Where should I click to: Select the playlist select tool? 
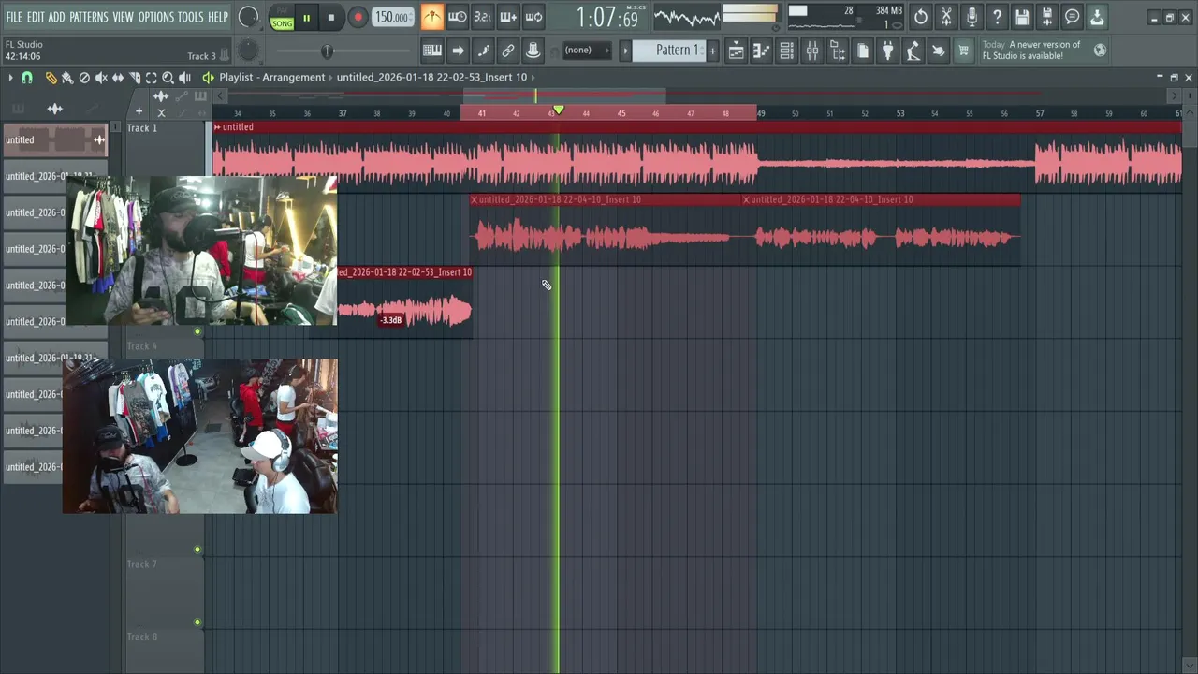tap(152, 78)
